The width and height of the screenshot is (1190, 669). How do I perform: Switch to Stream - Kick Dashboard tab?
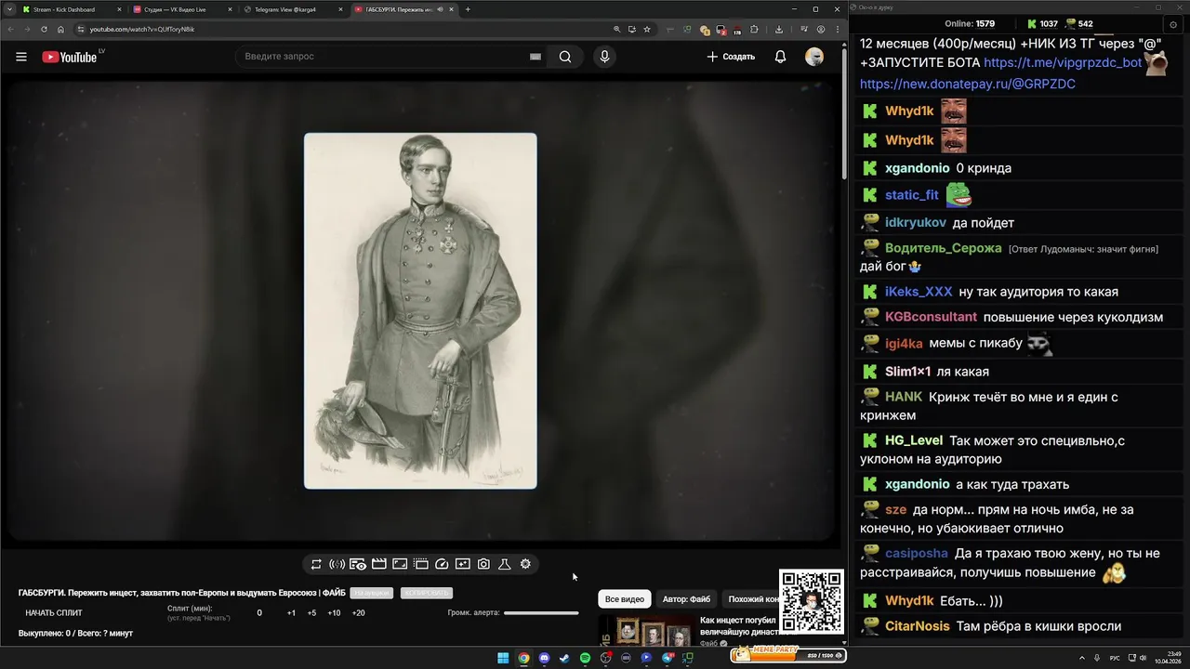pos(71,9)
